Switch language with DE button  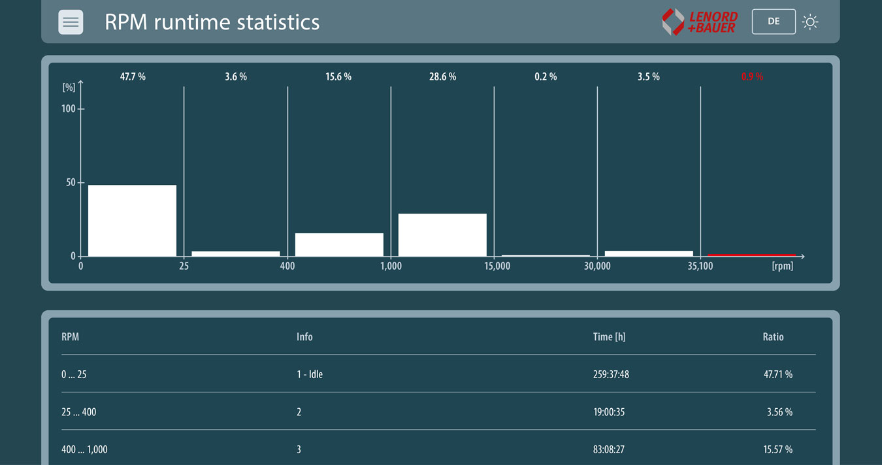774,22
